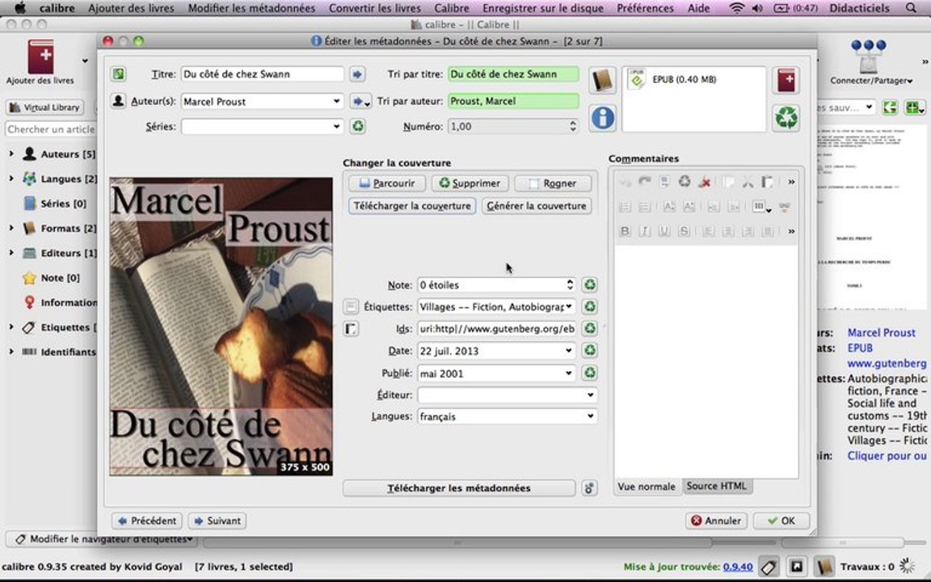931x582 pixels.
Task: Toggle italic in Commentaires toolbar
Action: point(645,231)
